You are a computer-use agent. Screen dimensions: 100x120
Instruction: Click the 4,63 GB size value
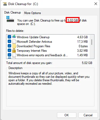pos(82,37)
